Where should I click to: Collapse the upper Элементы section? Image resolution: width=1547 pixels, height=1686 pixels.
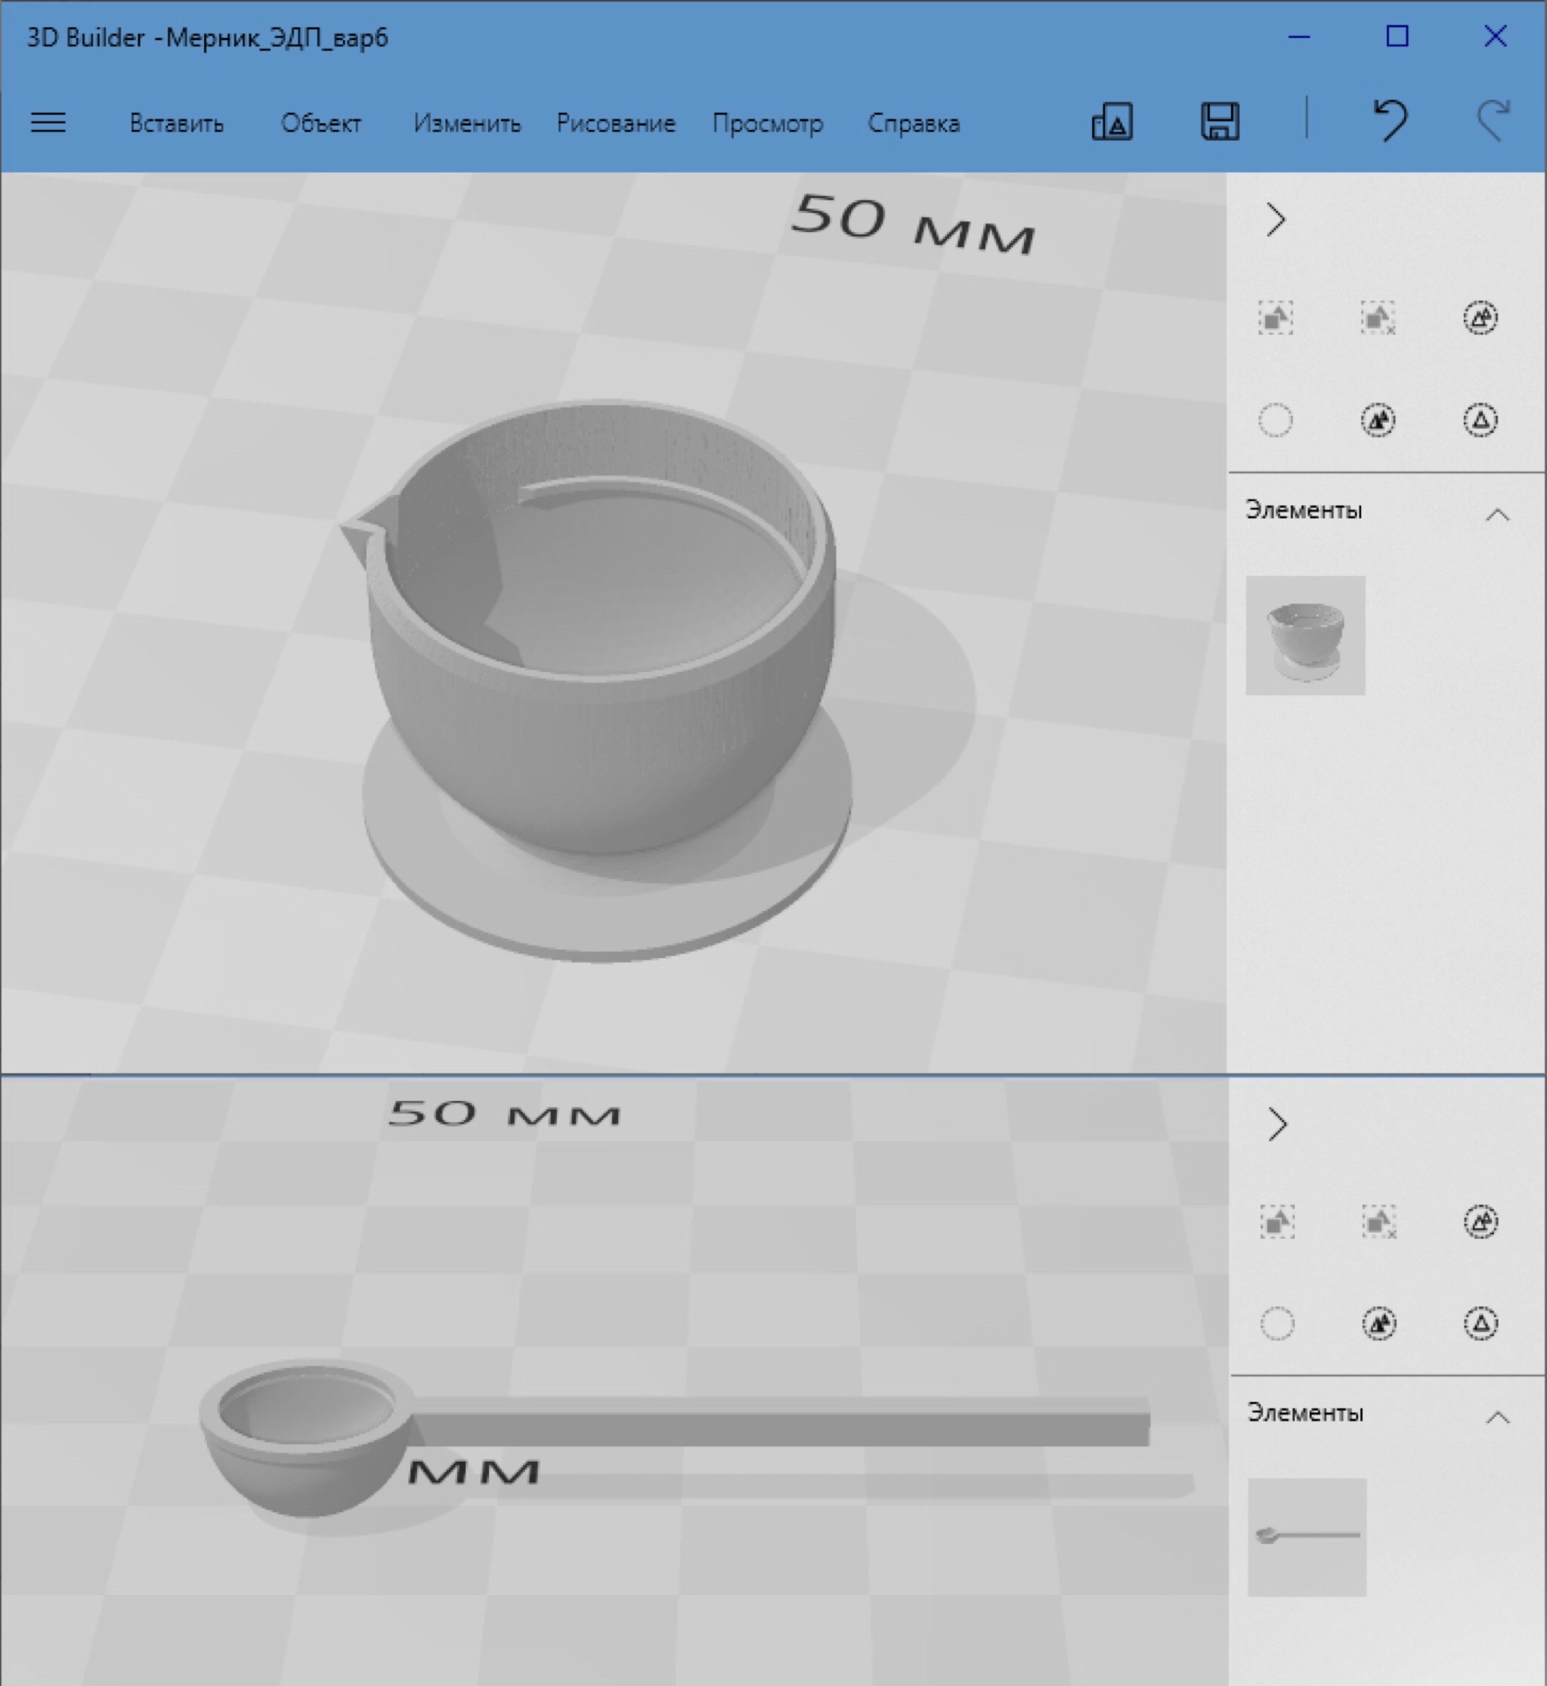point(1497,515)
